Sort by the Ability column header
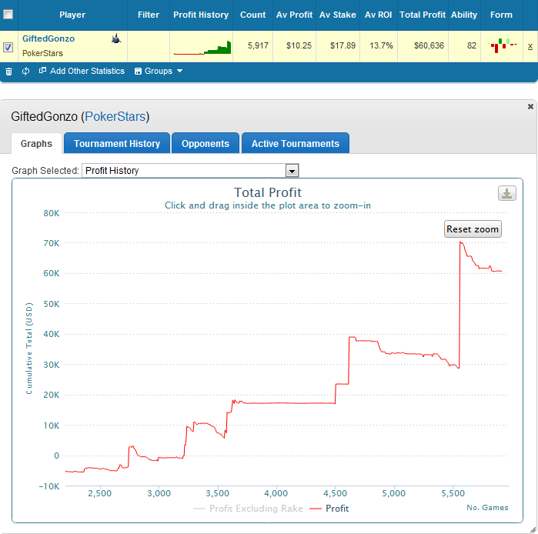 [x=464, y=15]
